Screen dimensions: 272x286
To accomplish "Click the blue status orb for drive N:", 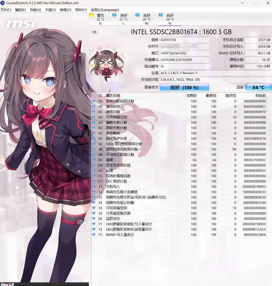I will (x=161, y=15).
